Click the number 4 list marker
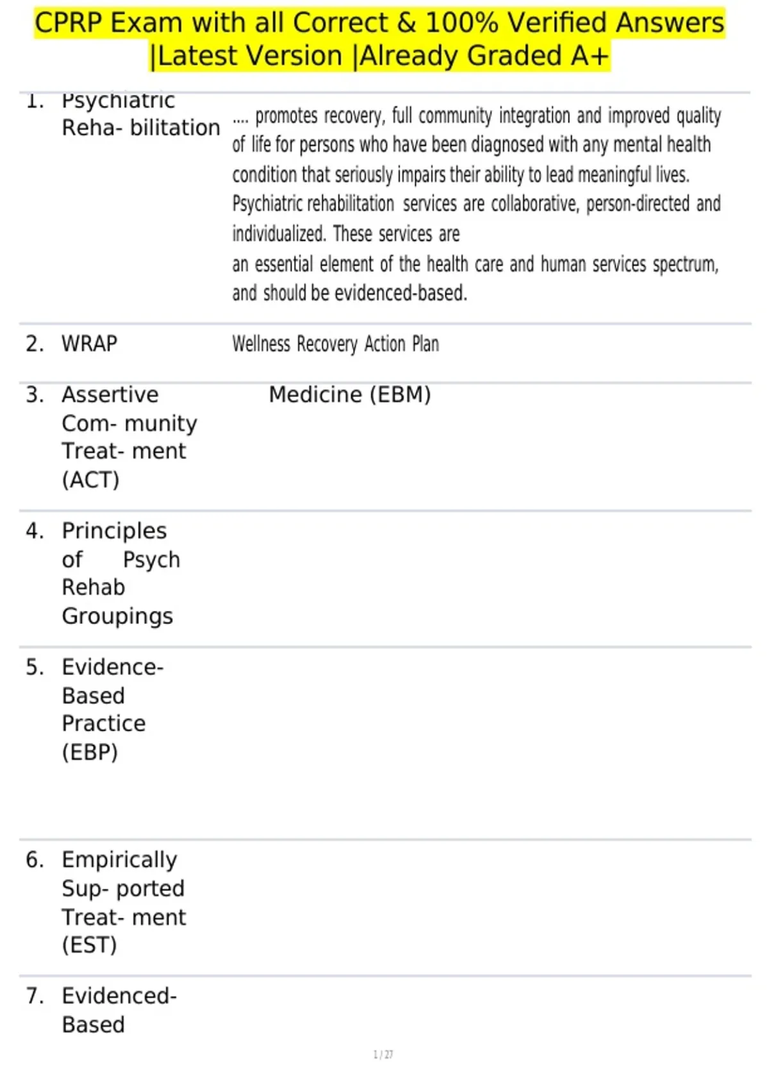 (35, 531)
